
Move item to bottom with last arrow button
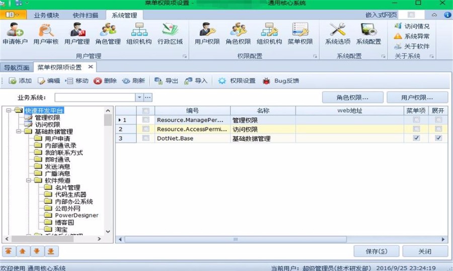tap(51, 251)
